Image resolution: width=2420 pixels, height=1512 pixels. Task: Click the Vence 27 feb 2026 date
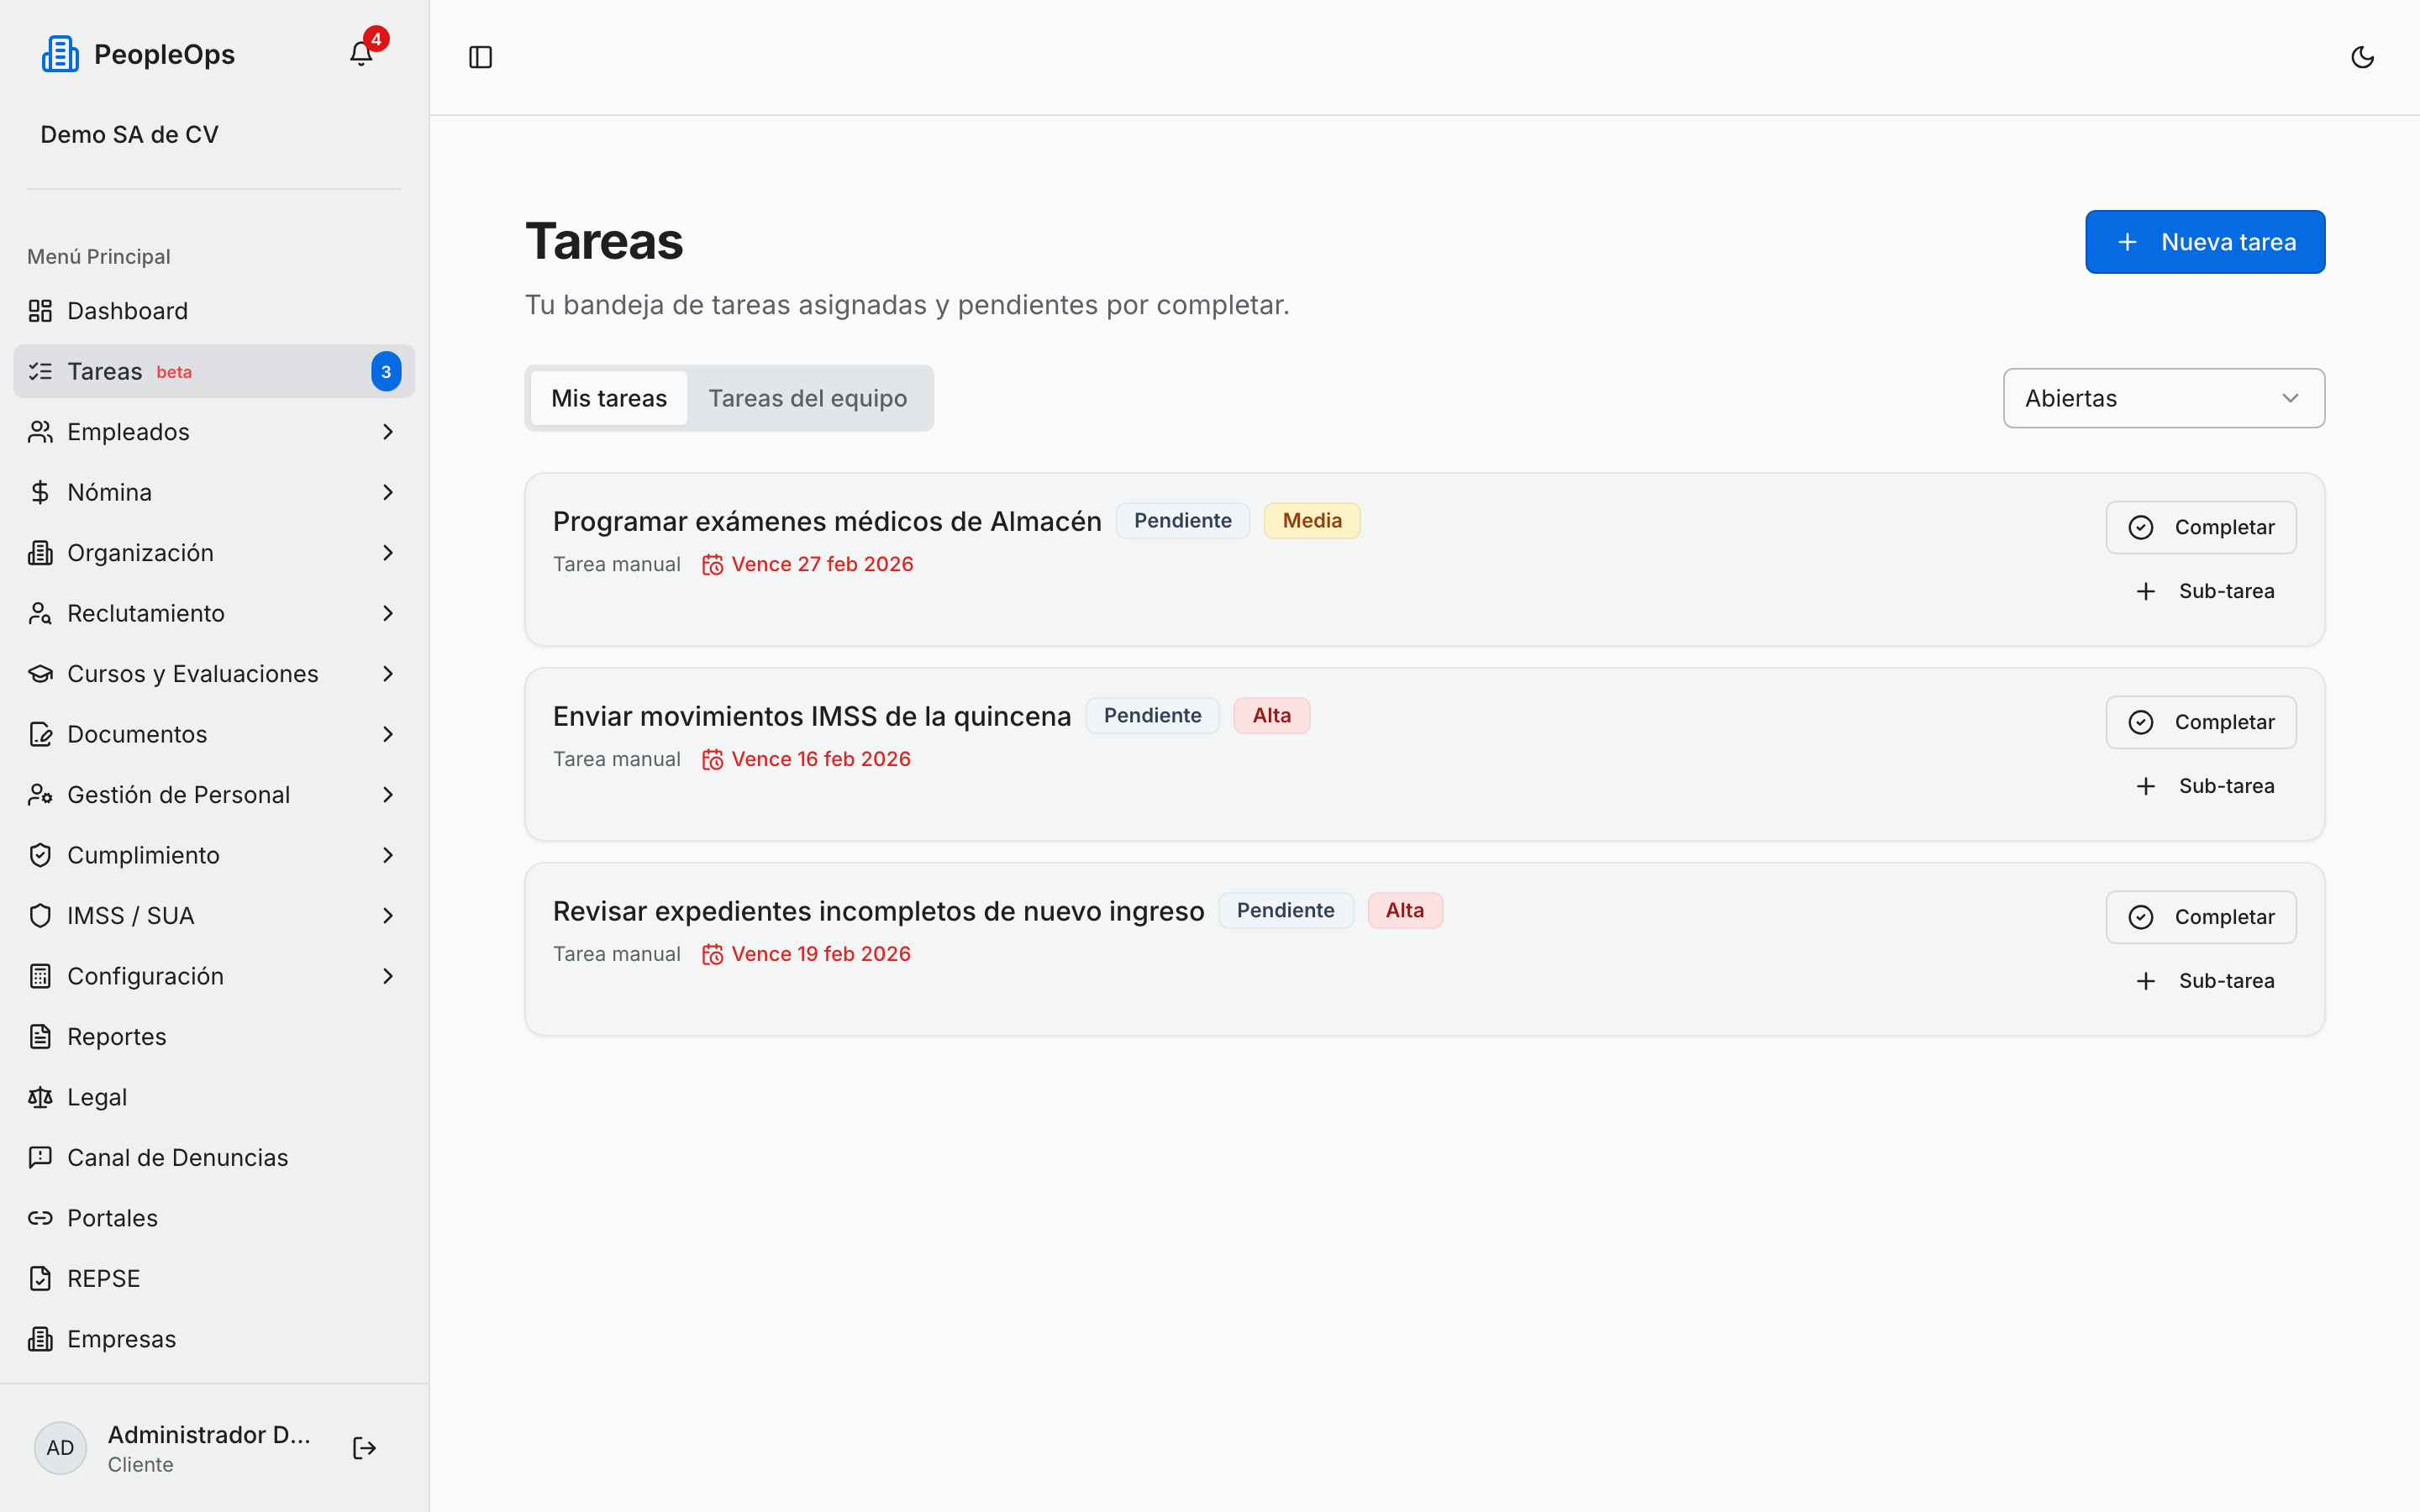(x=807, y=564)
